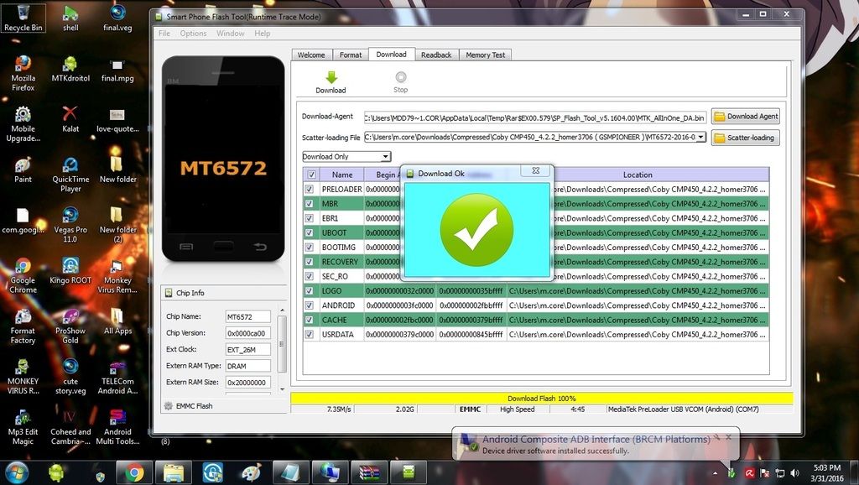The width and height of the screenshot is (859, 485).
Task: Open Chrome from the taskbar
Action: coord(134,472)
